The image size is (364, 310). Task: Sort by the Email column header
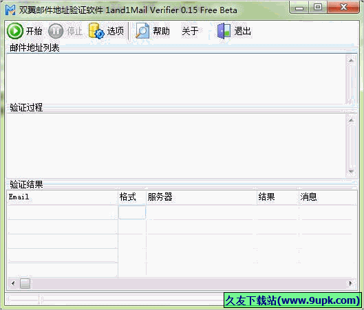62,197
